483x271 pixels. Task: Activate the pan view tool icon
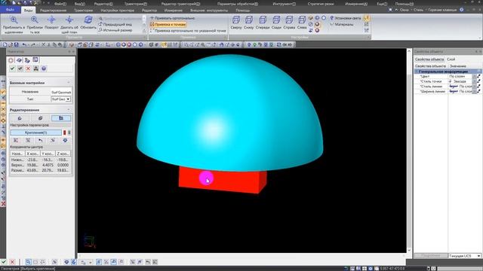(69, 20)
